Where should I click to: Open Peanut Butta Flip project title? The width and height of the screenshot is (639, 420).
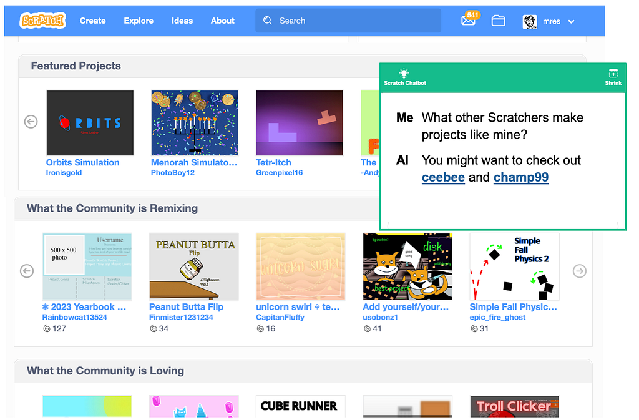(x=186, y=307)
